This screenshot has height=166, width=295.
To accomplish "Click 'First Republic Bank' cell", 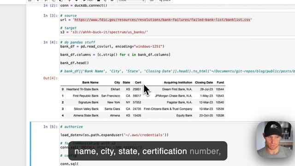I will [86, 96].
